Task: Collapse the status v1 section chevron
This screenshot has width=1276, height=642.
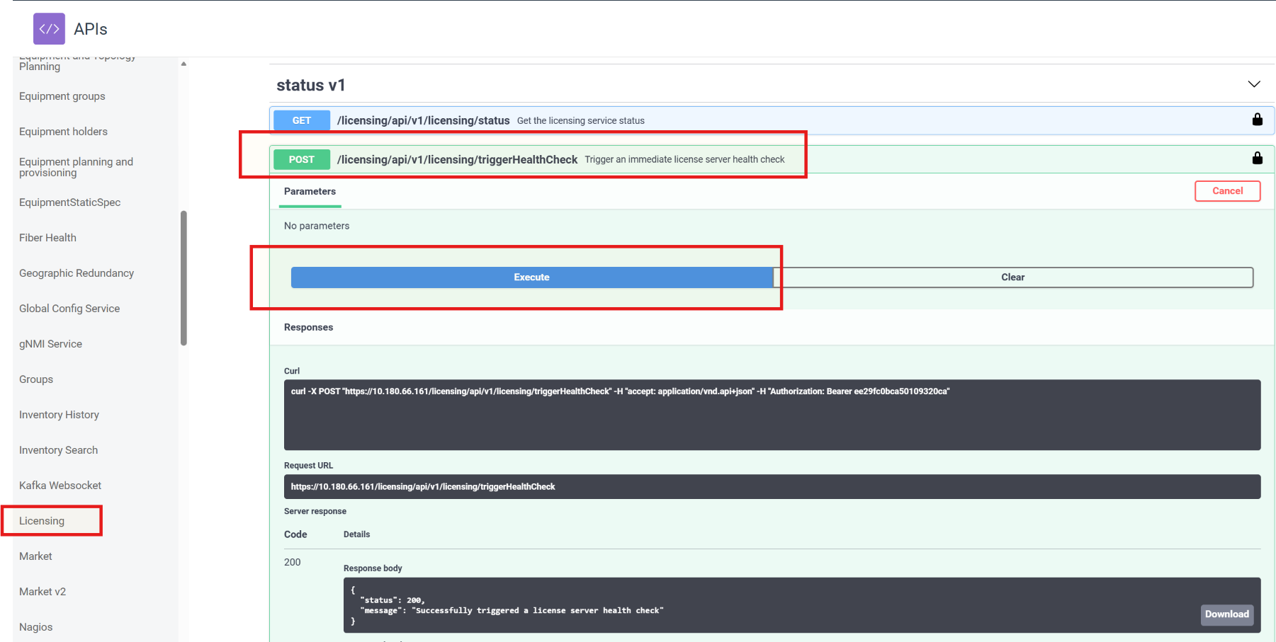Action: [x=1253, y=84]
